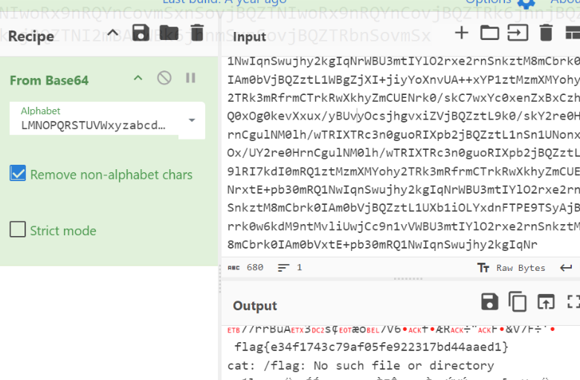Open the Alphabet dropdown arrow

(192, 120)
